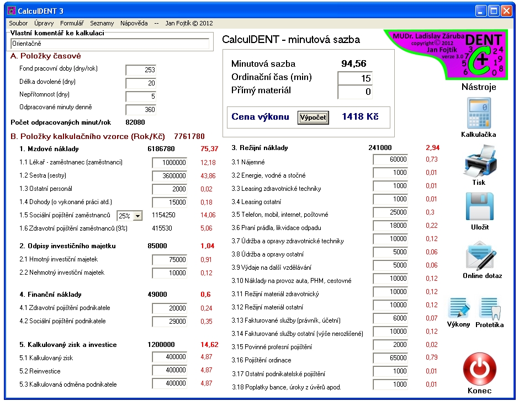Click the Cena výkonu result 1418 Kč
This screenshot has height=401, width=519.
[x=360, y=116]
